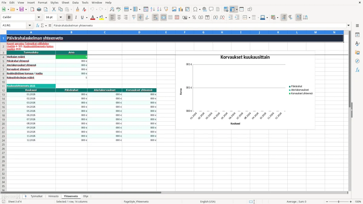
Task: Insert a special character (Omega icon)
Action: tap(195, 9)
